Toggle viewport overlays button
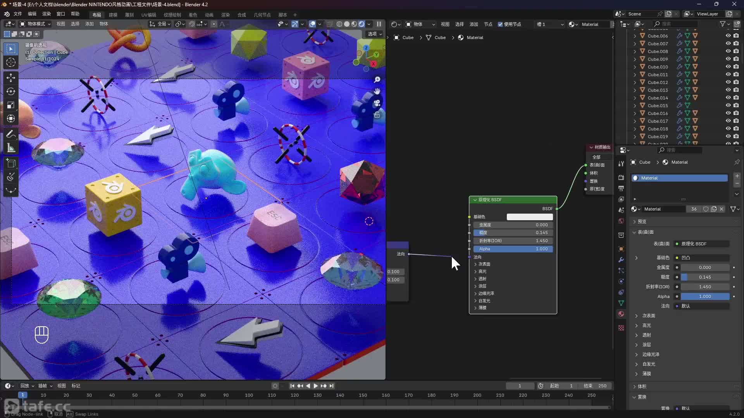 pyautogui.click(x=312, y=24)
